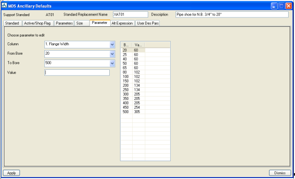This screenshot has height=179, width=295.
Task: Select table row with bore 20
Action: tap(145, 50)
